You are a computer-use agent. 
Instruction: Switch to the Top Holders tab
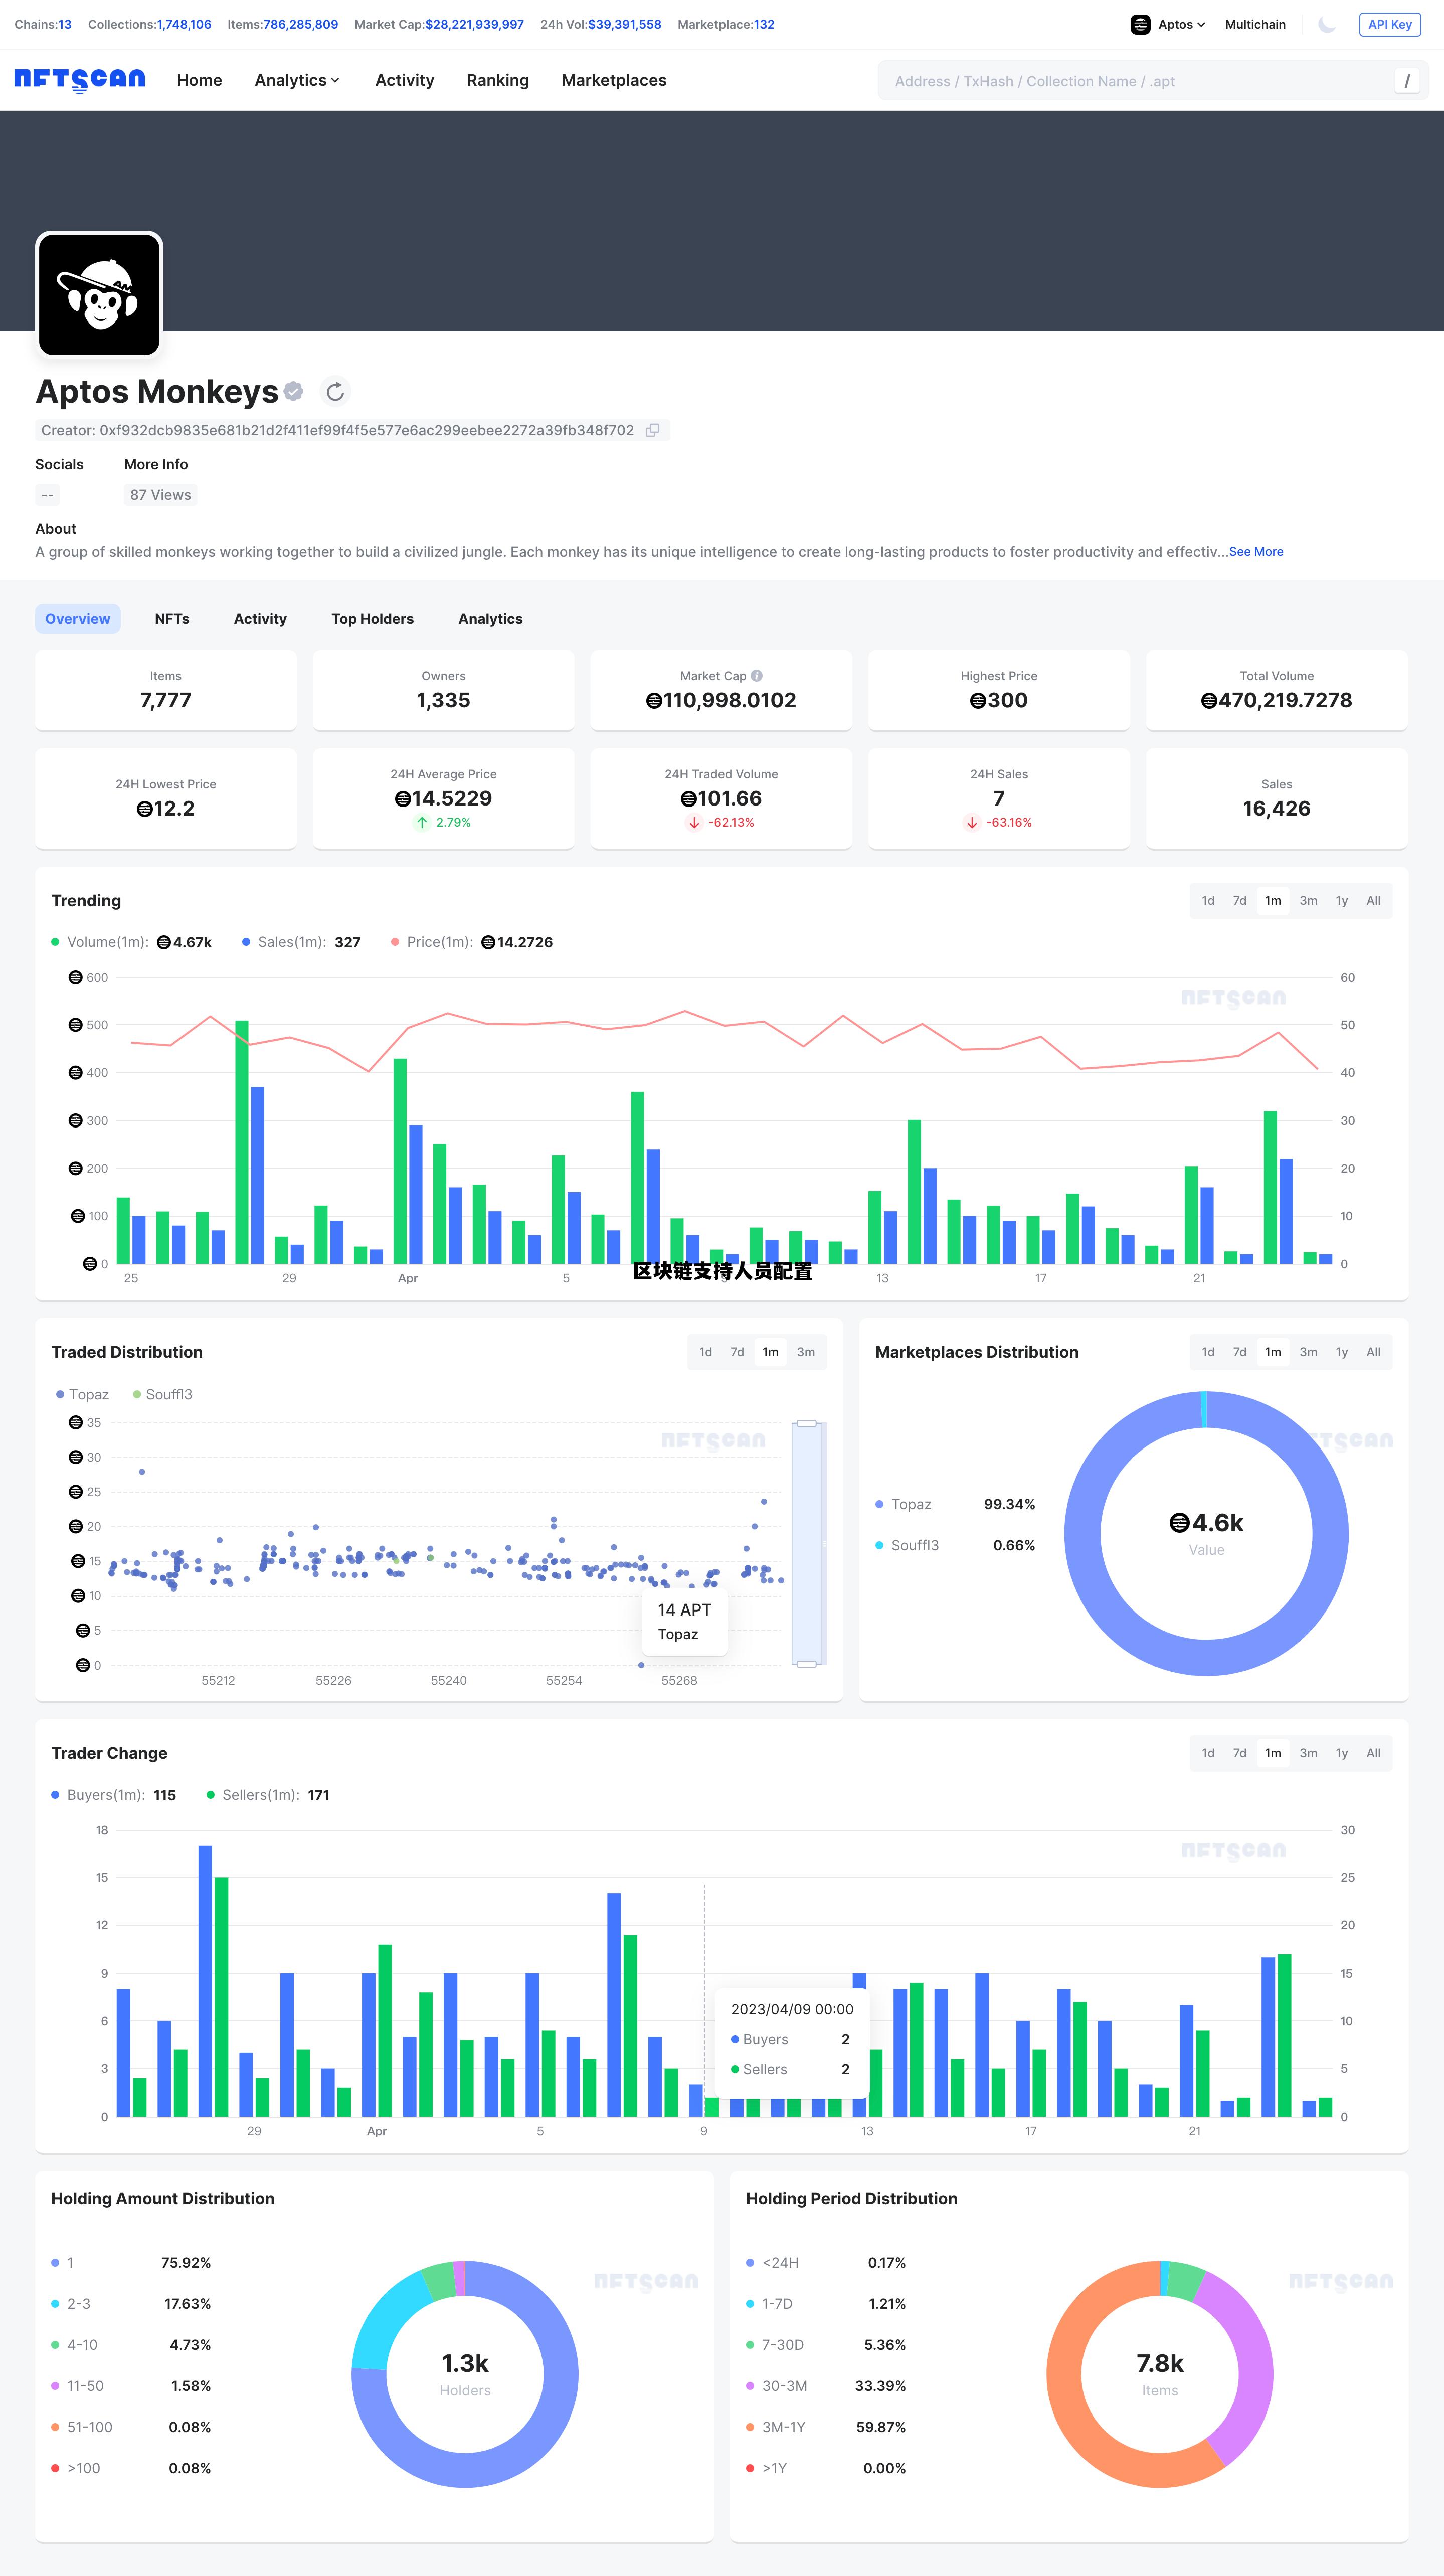pos(372,619)
